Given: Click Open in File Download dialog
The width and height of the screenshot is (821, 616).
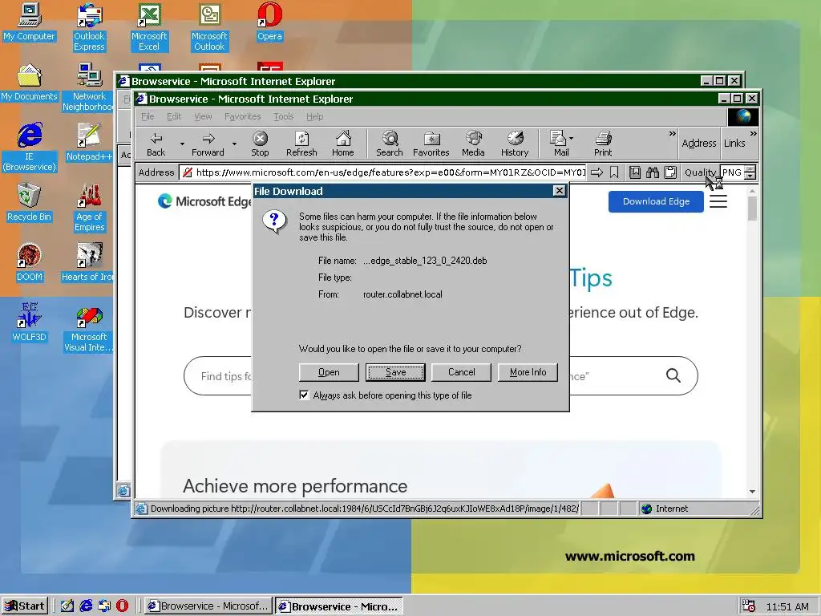Looking at the screenshot, I should tap(329, 372).
